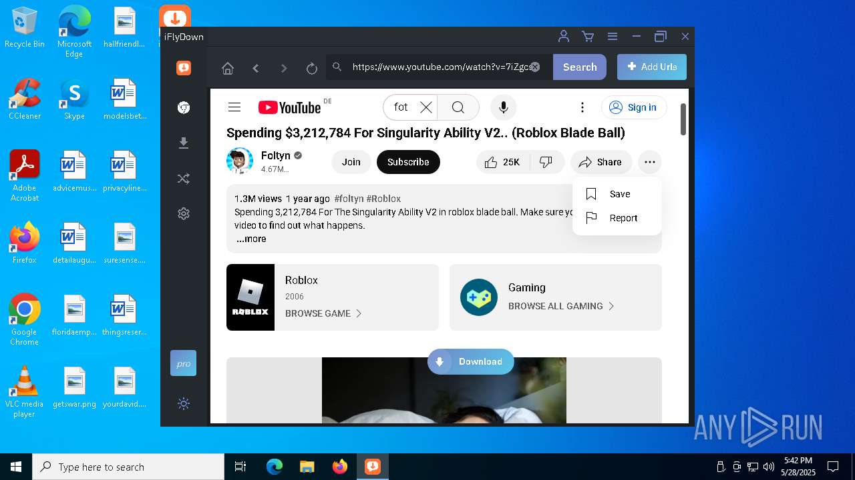Image resolution: width=855 pixels, height=480 pixels.
Task: Click the #foltyn hashtag
Action: coord(349,199)
